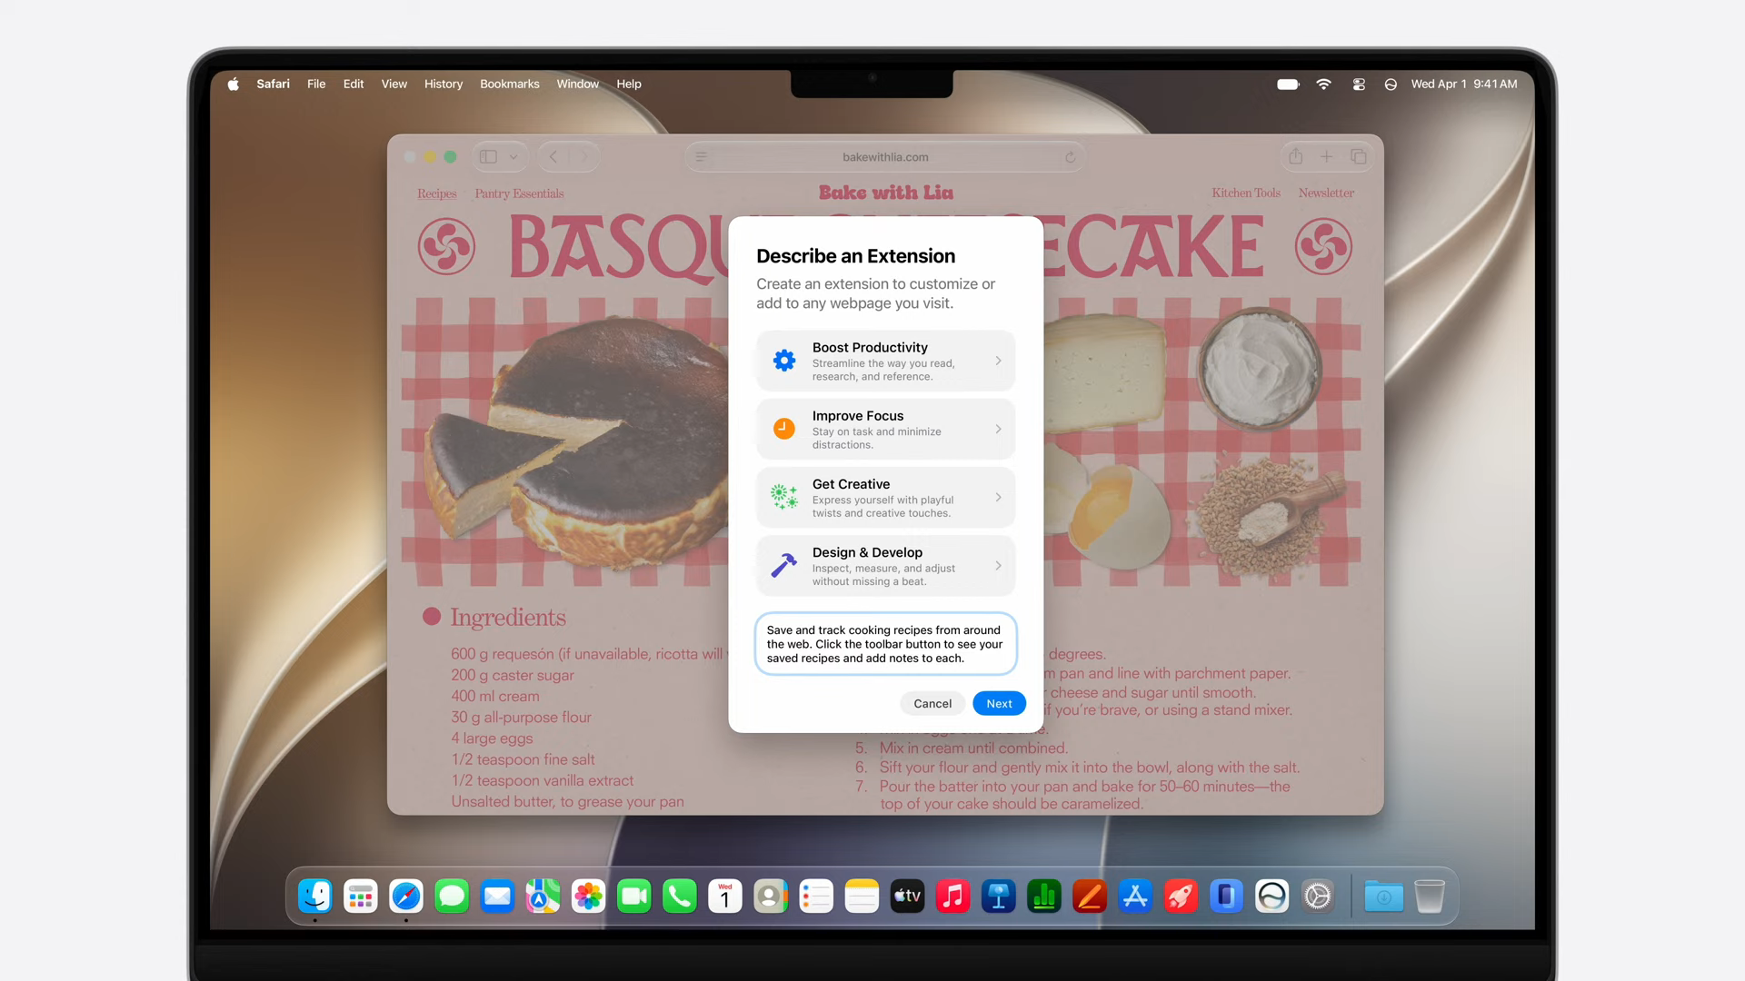Click the Bake with Lia site title

coord(886,193)
